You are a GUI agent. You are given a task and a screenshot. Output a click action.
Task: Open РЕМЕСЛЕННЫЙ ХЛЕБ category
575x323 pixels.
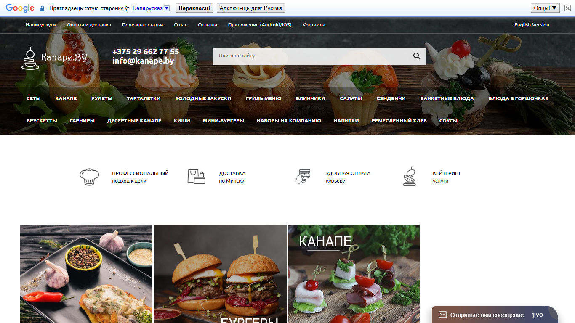click(x=399, y=121)
